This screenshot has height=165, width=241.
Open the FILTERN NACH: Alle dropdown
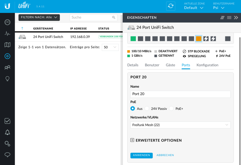[x=39, y=17]
